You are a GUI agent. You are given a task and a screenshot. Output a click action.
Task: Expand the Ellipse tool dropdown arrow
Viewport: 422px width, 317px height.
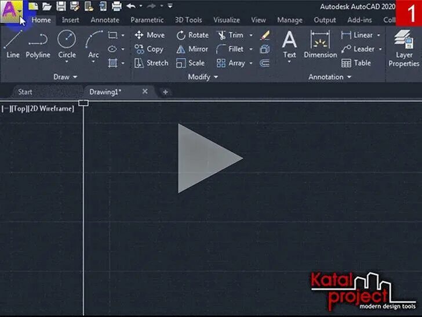click(123, 49)
